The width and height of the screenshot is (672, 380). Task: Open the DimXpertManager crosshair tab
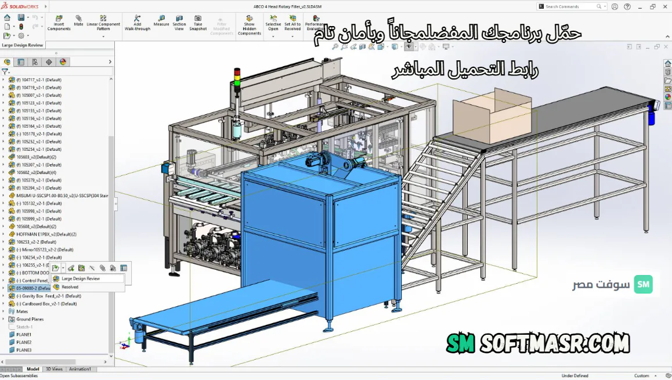(x=49, y=62)
